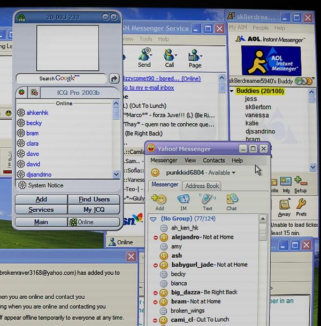Click the Yahoo contact list scrollbar thumb
The width and height of the screenshot is (321, 326).
point(263,232)
